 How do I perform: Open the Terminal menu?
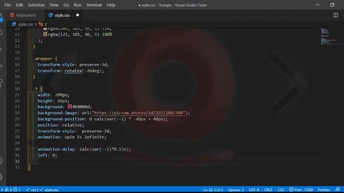[94, 5]
